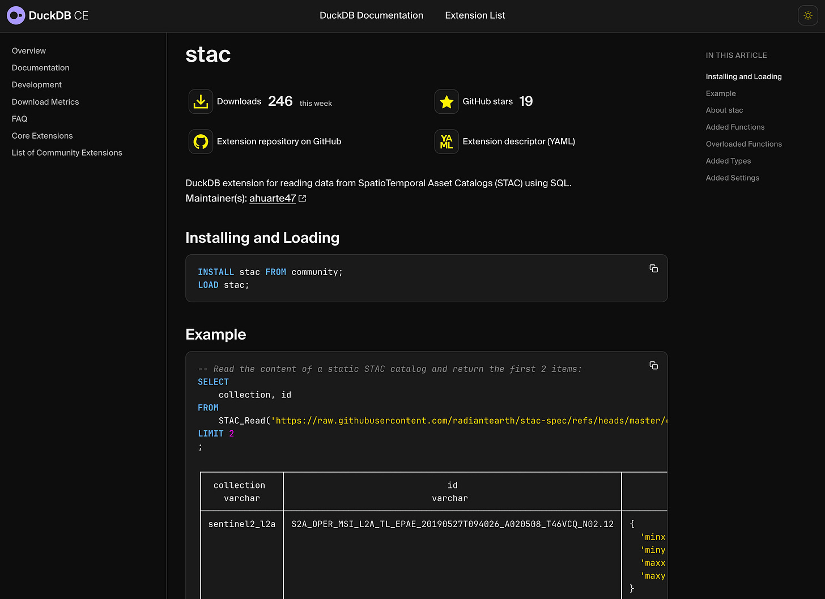The height and width of the screenshot is (599, 825).
Task: Open Core Extensions sidebar item
Action: [42, 136]
